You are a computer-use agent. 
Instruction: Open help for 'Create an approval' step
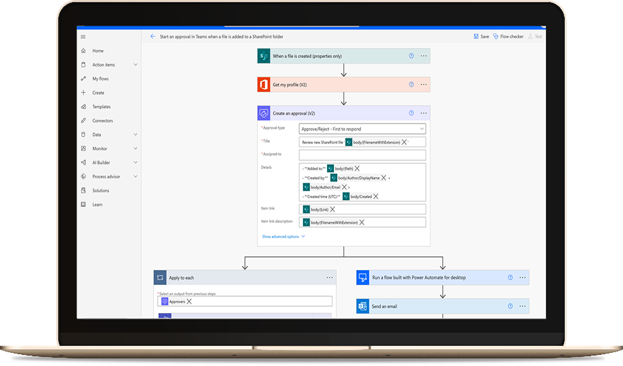[411, 113]
